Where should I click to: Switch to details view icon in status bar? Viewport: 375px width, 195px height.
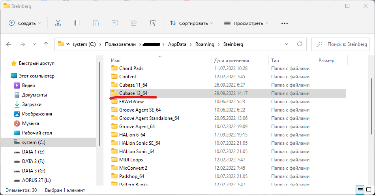[360, 190]
